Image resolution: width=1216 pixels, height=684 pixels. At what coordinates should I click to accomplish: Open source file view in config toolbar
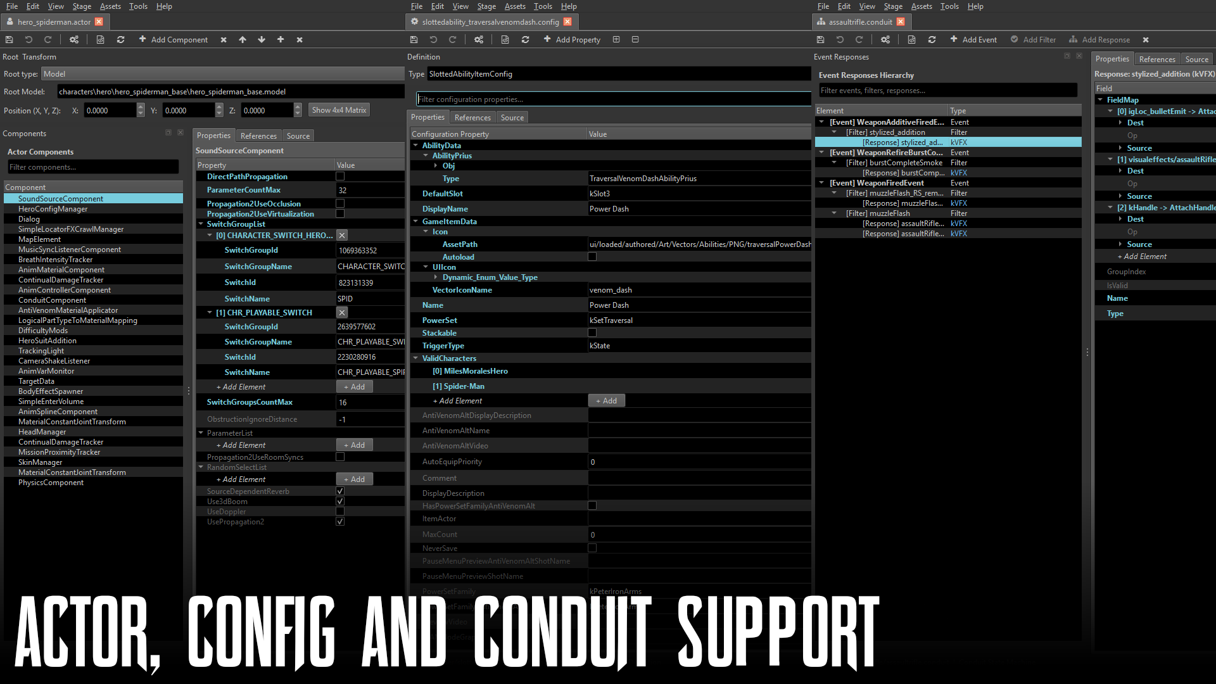coord(505,39)
